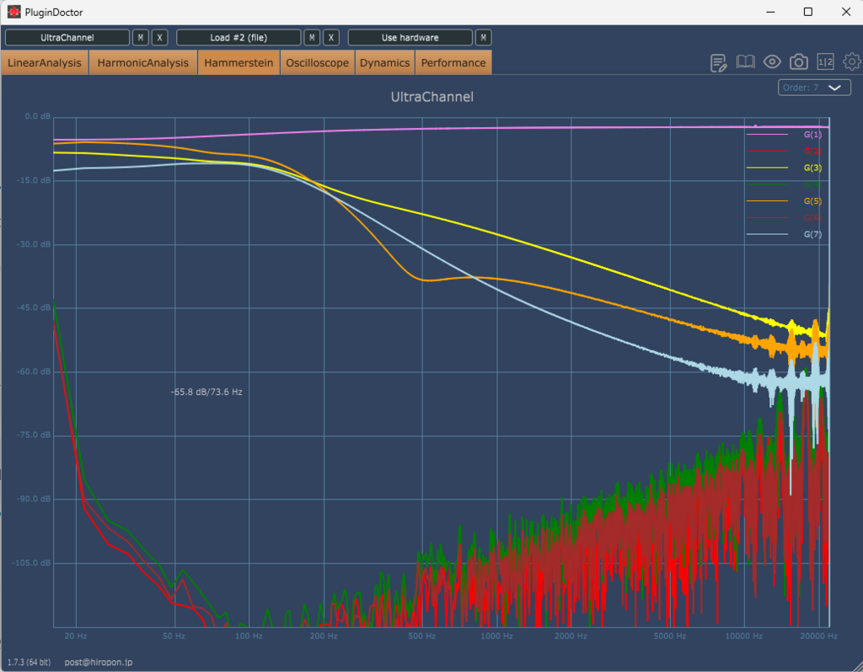
Task: Switch to the LinearAnalysis tab
Action: [x=45, y=62]
